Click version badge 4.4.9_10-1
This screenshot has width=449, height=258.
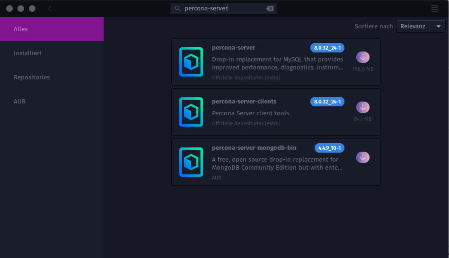click(x=329, y=148)
